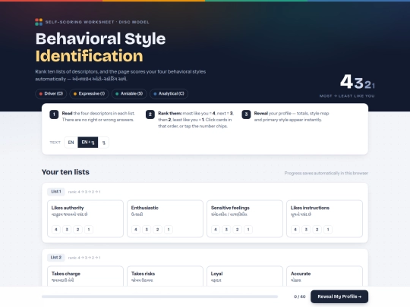Click the progress bar at the bottom
This screenshot has height=307, width=410.
click(159, 296)
